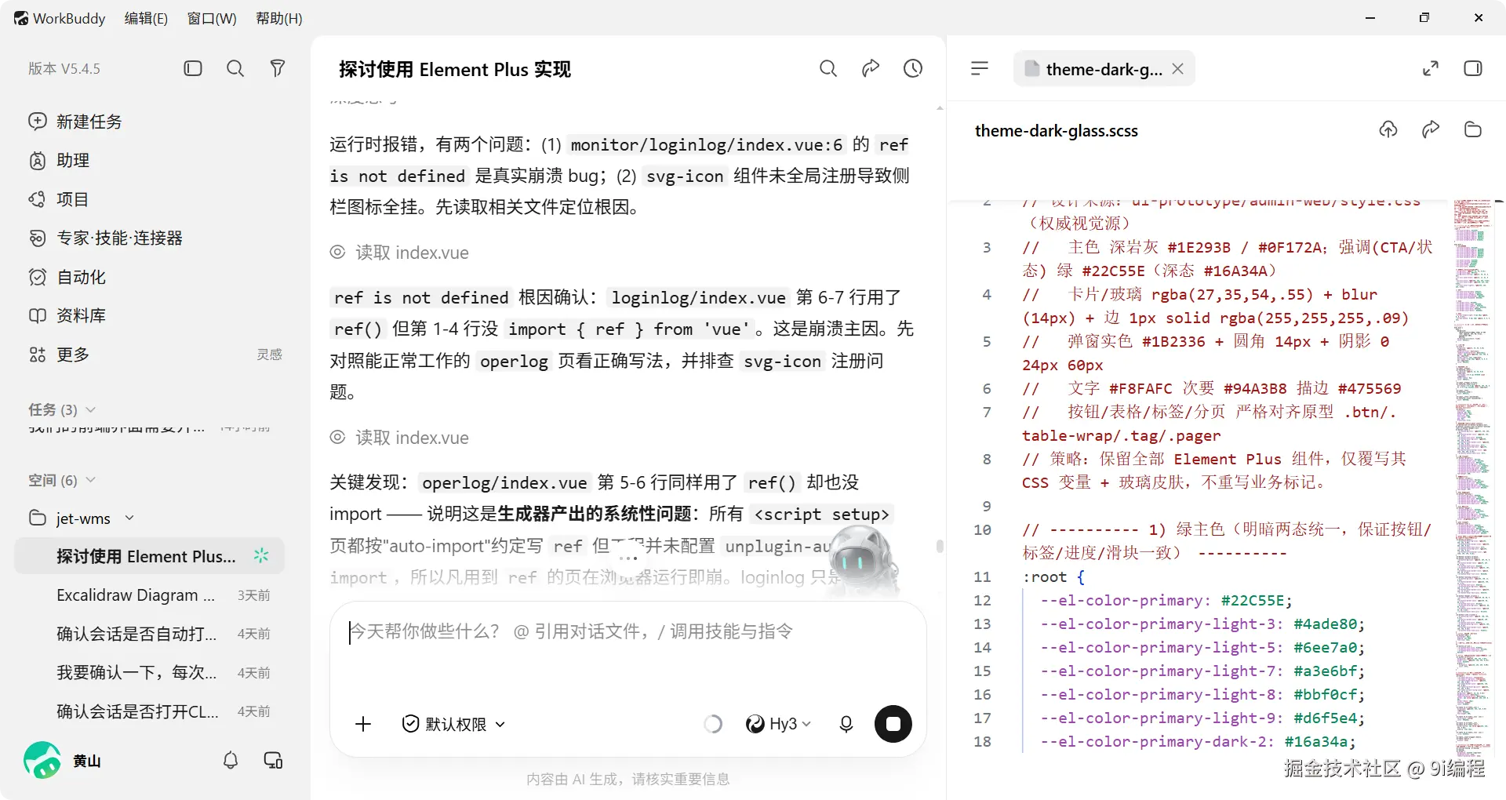Stop generation with the black stop button
Viewport: 1506px width, 800px height.
click(x=893, y=724)
